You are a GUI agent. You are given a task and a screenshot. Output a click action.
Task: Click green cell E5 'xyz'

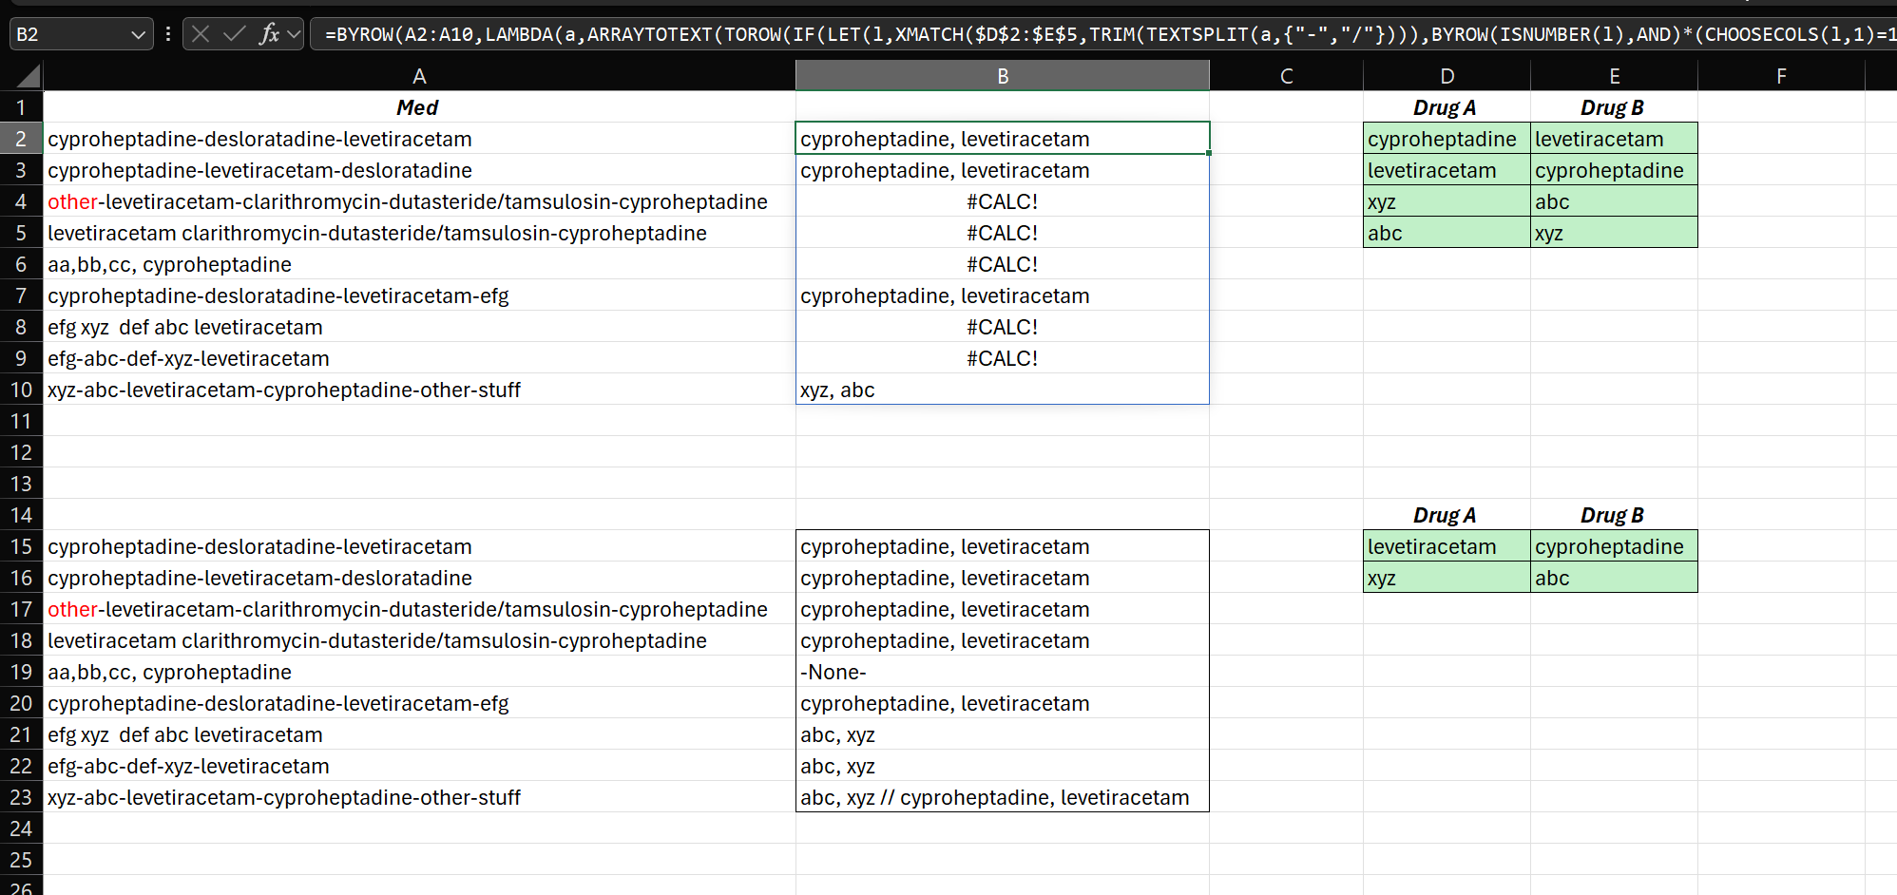pos(1614,233)
